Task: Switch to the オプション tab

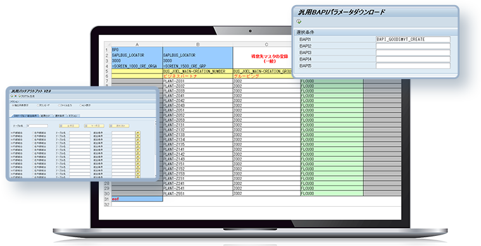Action: click(x=73, y=116)
